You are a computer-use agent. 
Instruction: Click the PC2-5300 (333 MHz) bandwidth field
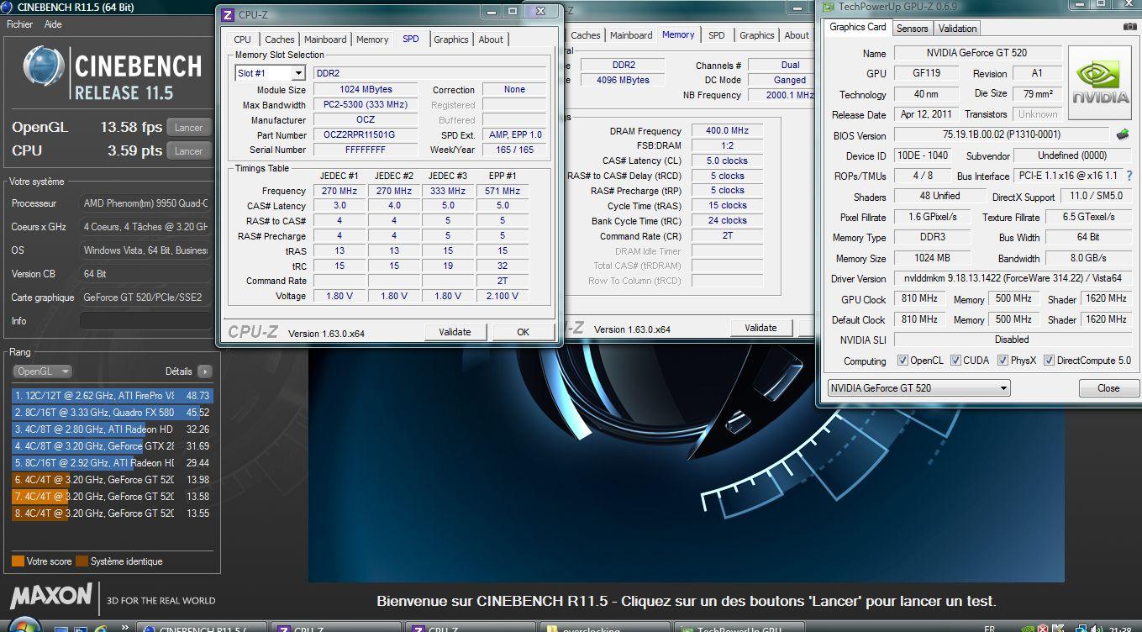(366, 105)
